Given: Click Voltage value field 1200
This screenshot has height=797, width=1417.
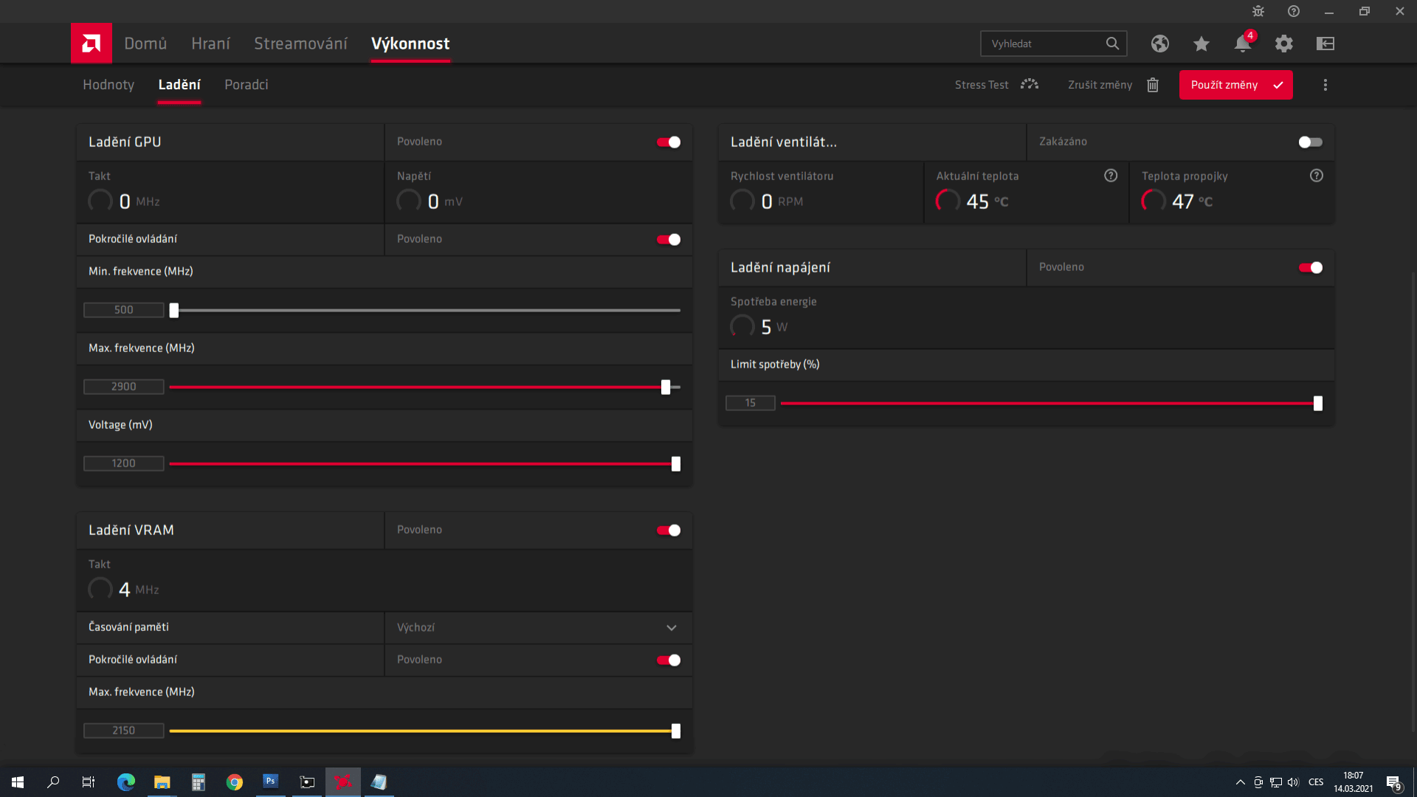Looking at the screenshot, I should click(x=124, y=463).
